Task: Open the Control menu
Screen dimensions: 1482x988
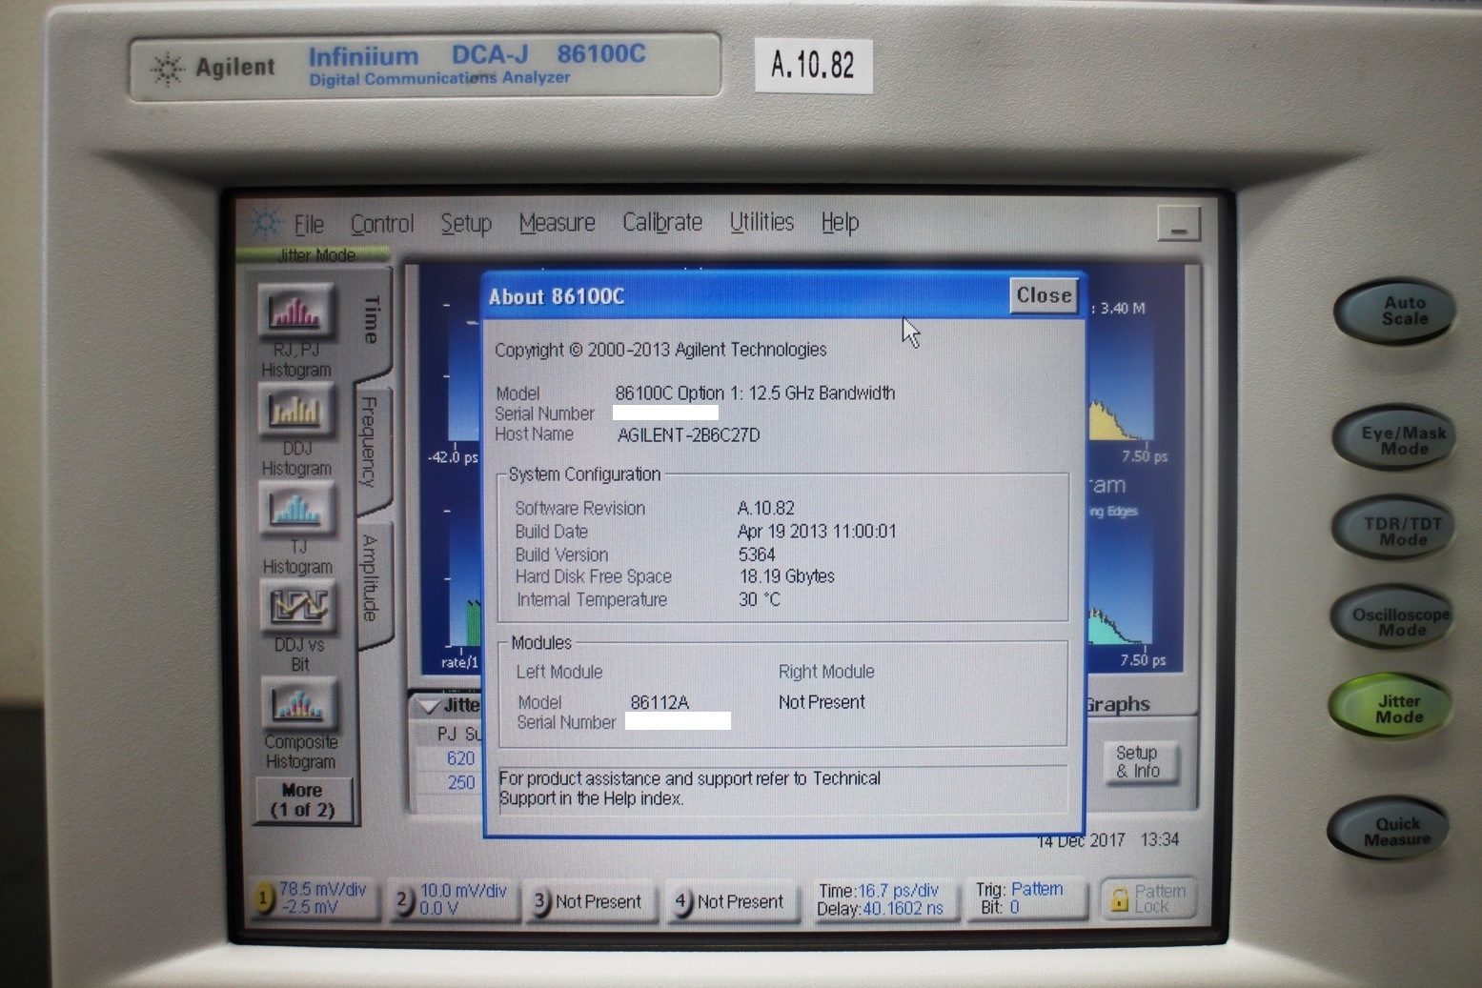Action: pyautogui.click(x=382, y=224)
